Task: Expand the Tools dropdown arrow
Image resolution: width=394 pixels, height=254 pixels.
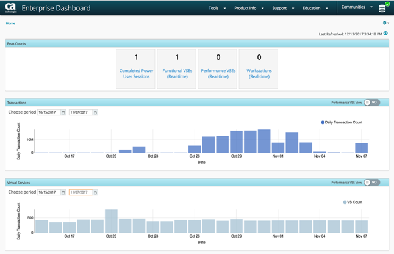Action: [x=224, y=9]
